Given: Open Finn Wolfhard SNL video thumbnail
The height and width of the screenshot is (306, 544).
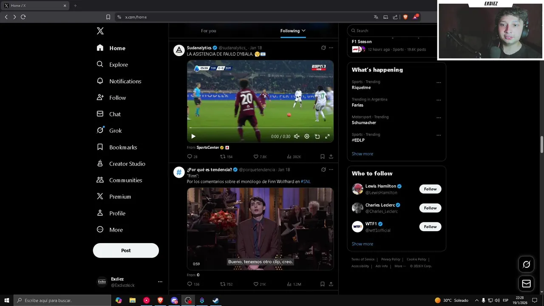Looking at the screenshot, I should (x=260, y=229).
